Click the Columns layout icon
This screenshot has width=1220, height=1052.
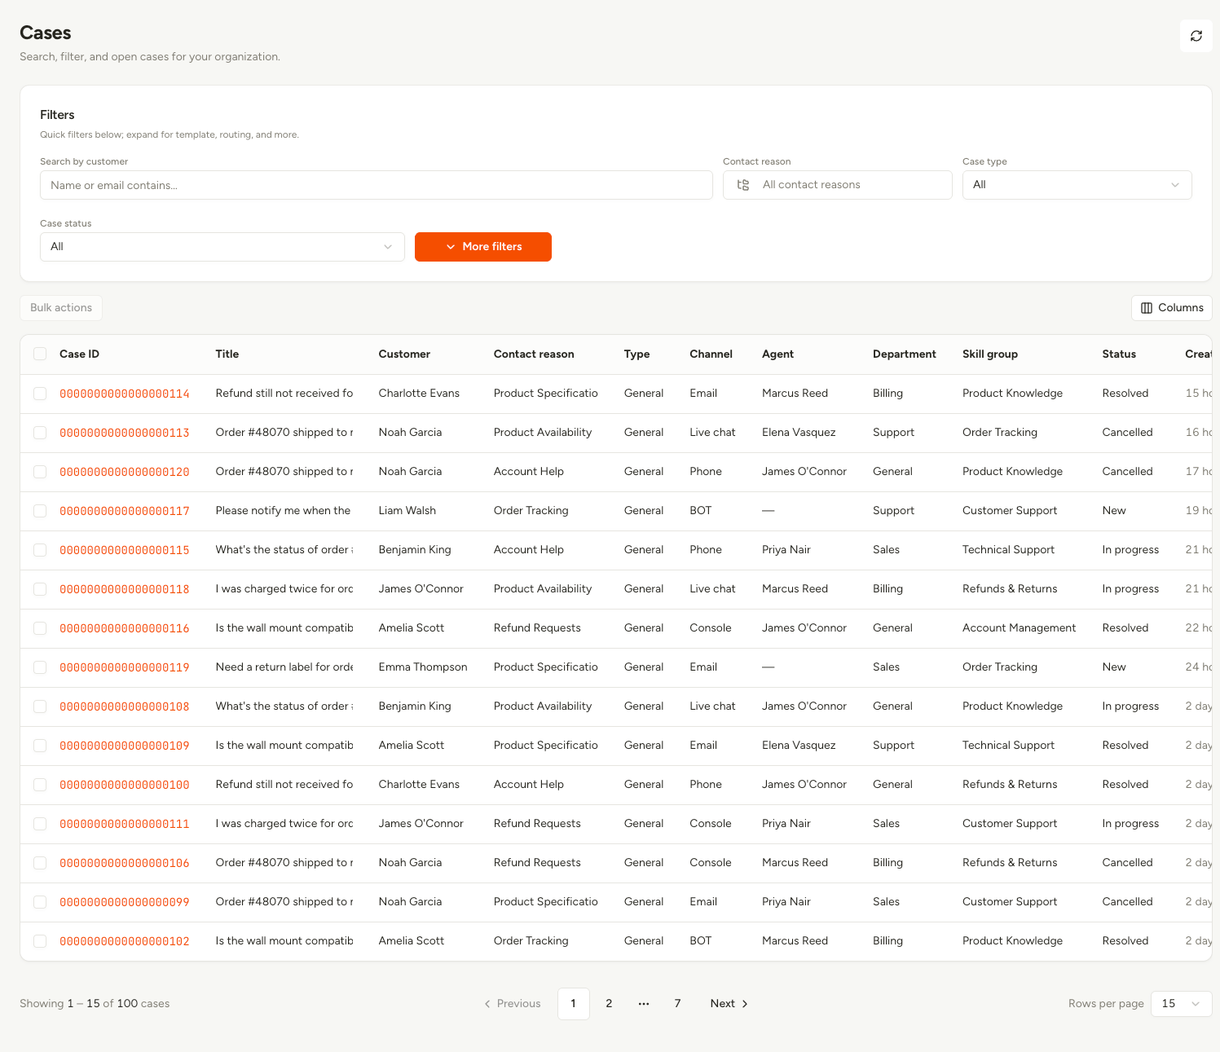pyautogui.click(x=1147, y=308)
